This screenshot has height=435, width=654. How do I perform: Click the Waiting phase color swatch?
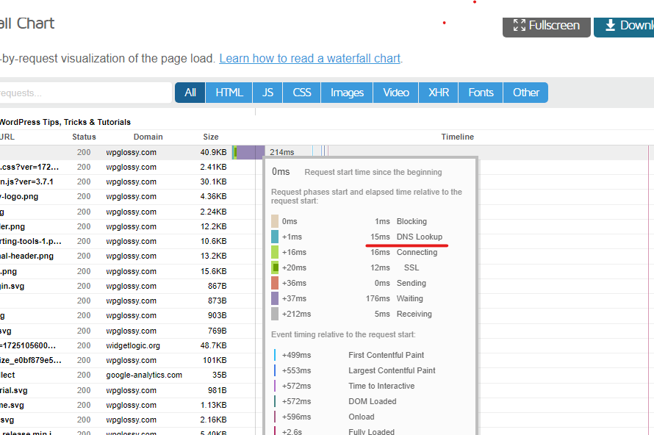click(x=274, y=298)
